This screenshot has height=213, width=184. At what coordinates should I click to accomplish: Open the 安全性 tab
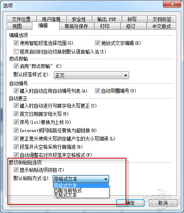(x=79, y=19)
